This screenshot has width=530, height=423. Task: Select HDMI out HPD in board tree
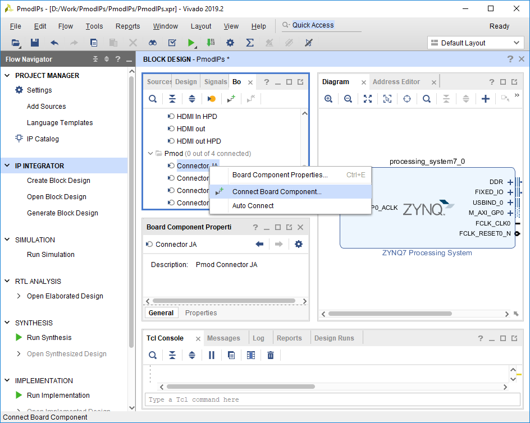click(199, 141)
